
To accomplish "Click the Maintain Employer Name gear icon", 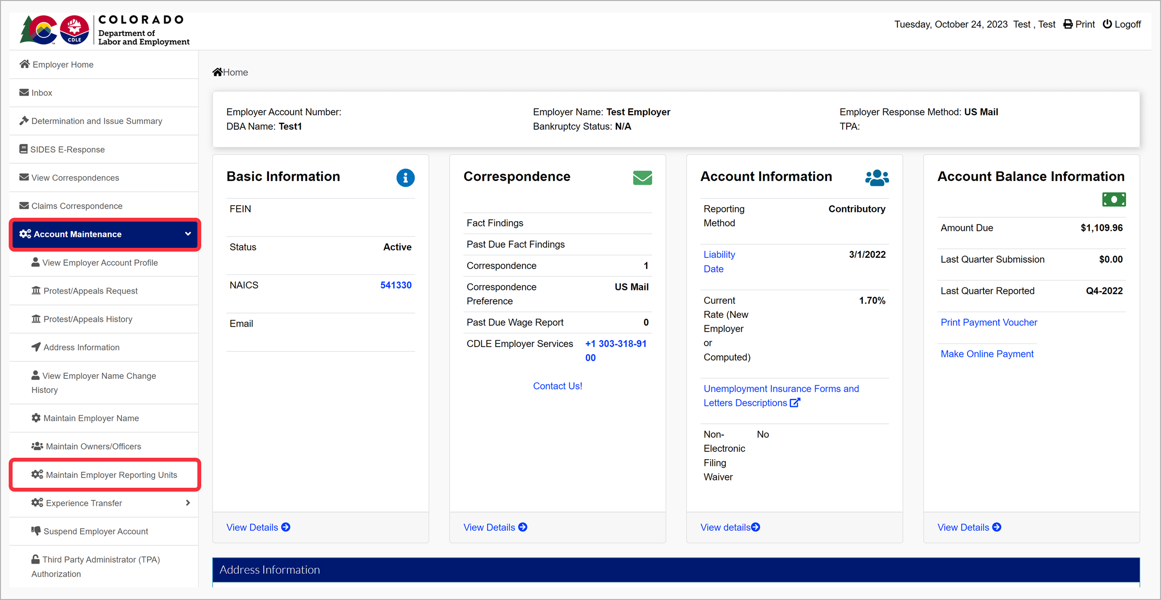I will coord(36,418).
